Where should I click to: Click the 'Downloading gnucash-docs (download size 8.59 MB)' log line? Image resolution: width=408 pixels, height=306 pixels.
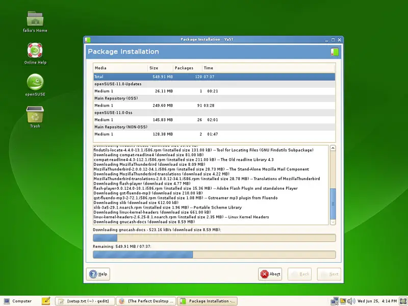coord(144,222)
